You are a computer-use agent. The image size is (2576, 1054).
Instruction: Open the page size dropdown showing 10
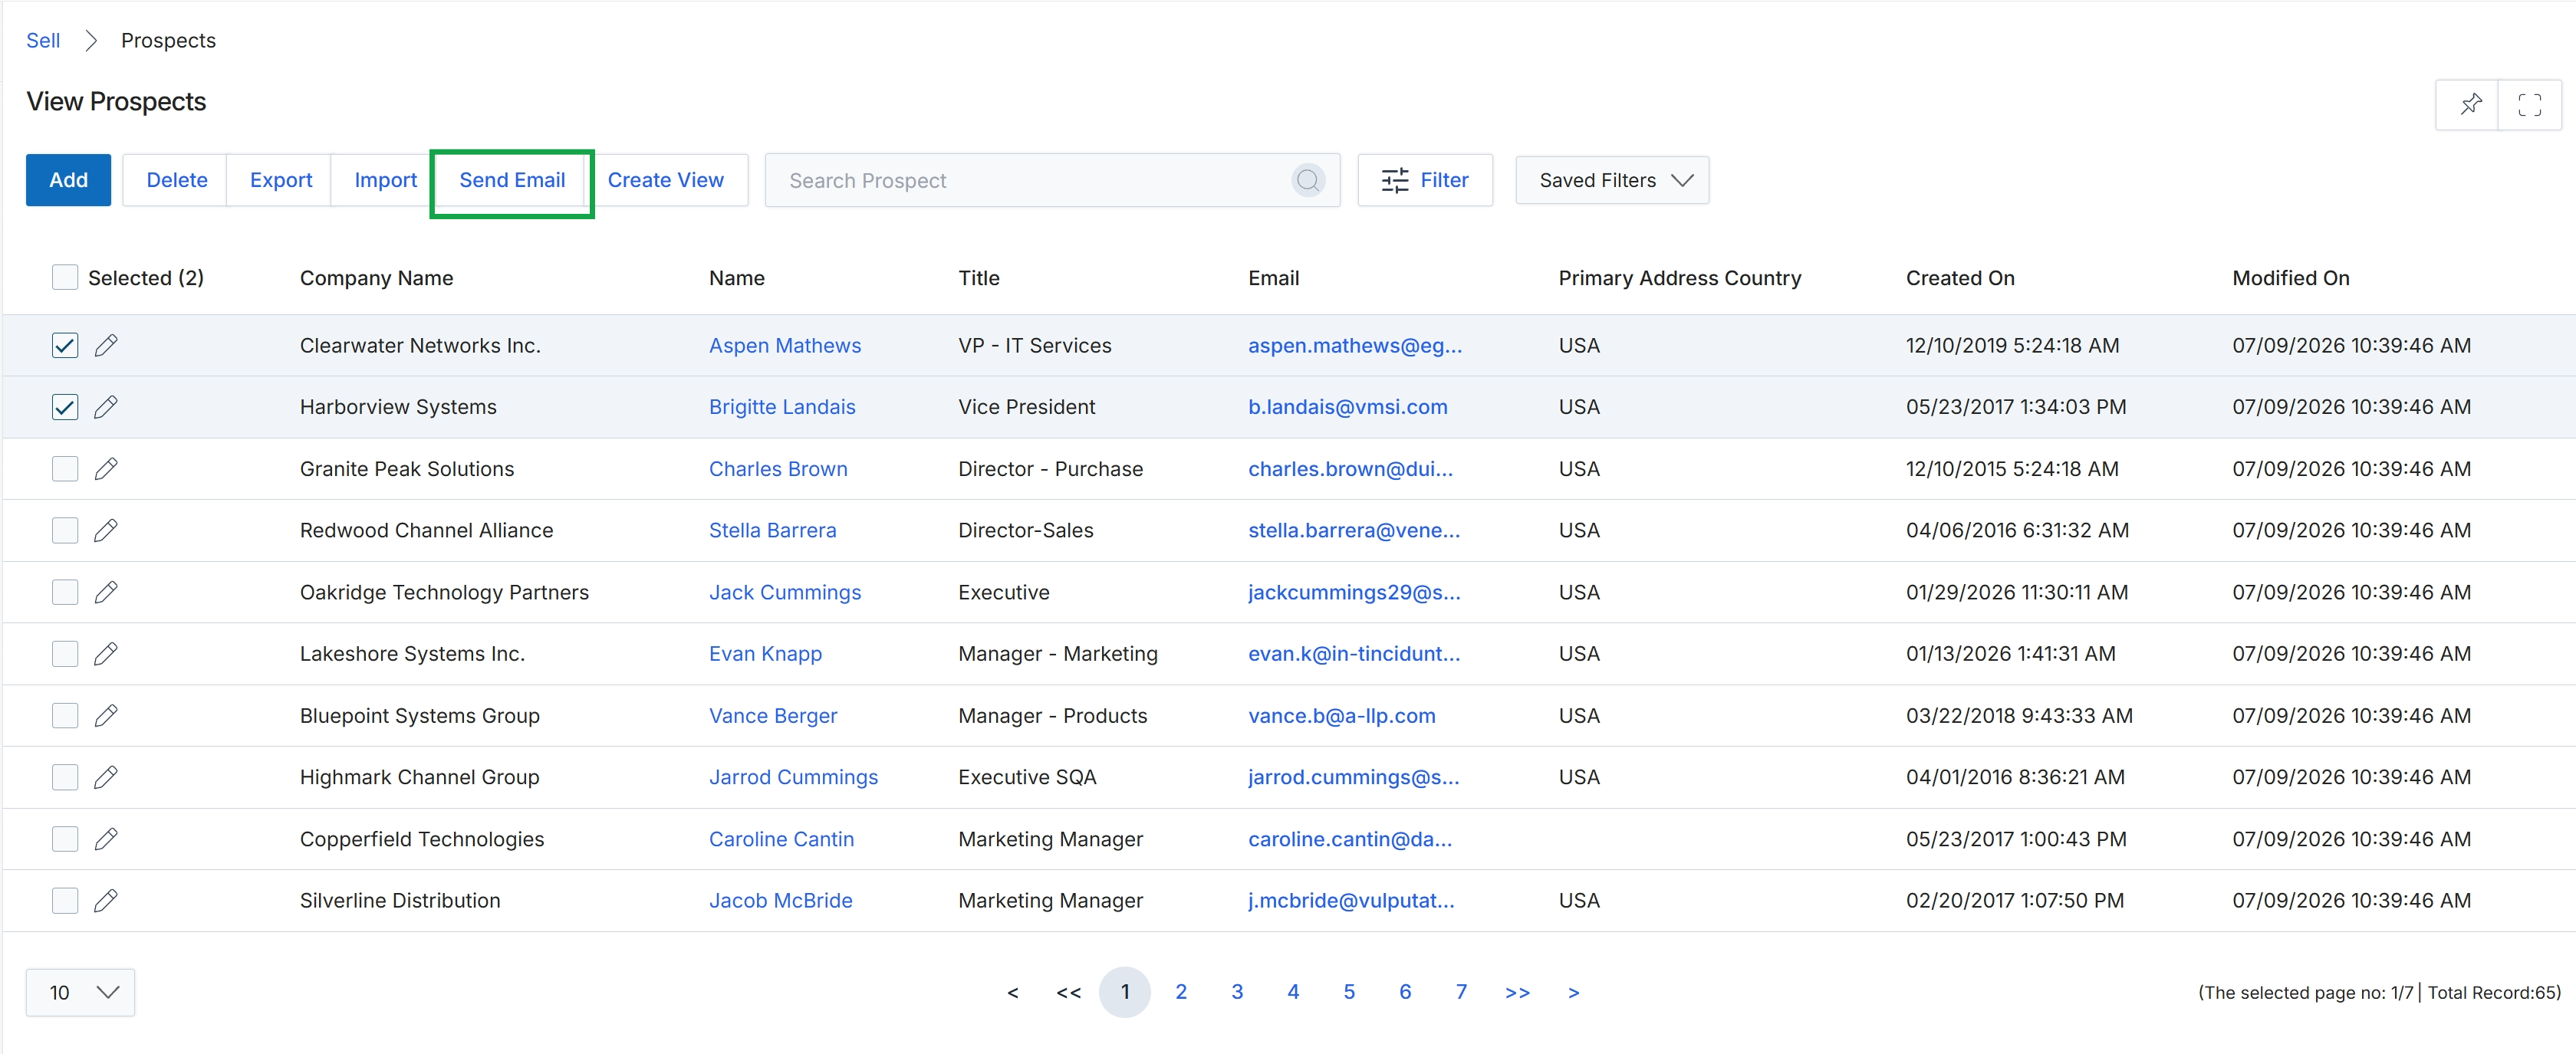point(80,992)
